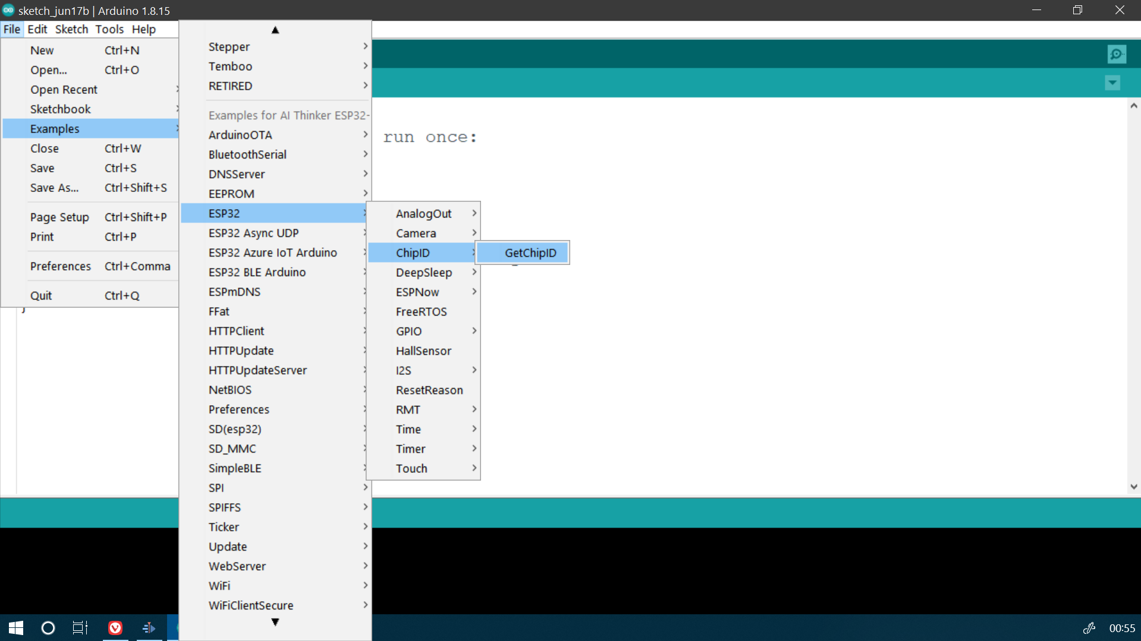The image size is (1141, 641).
Task: Open FreeRTOS example
Action: pyautogui.click(x=423, y=311)
